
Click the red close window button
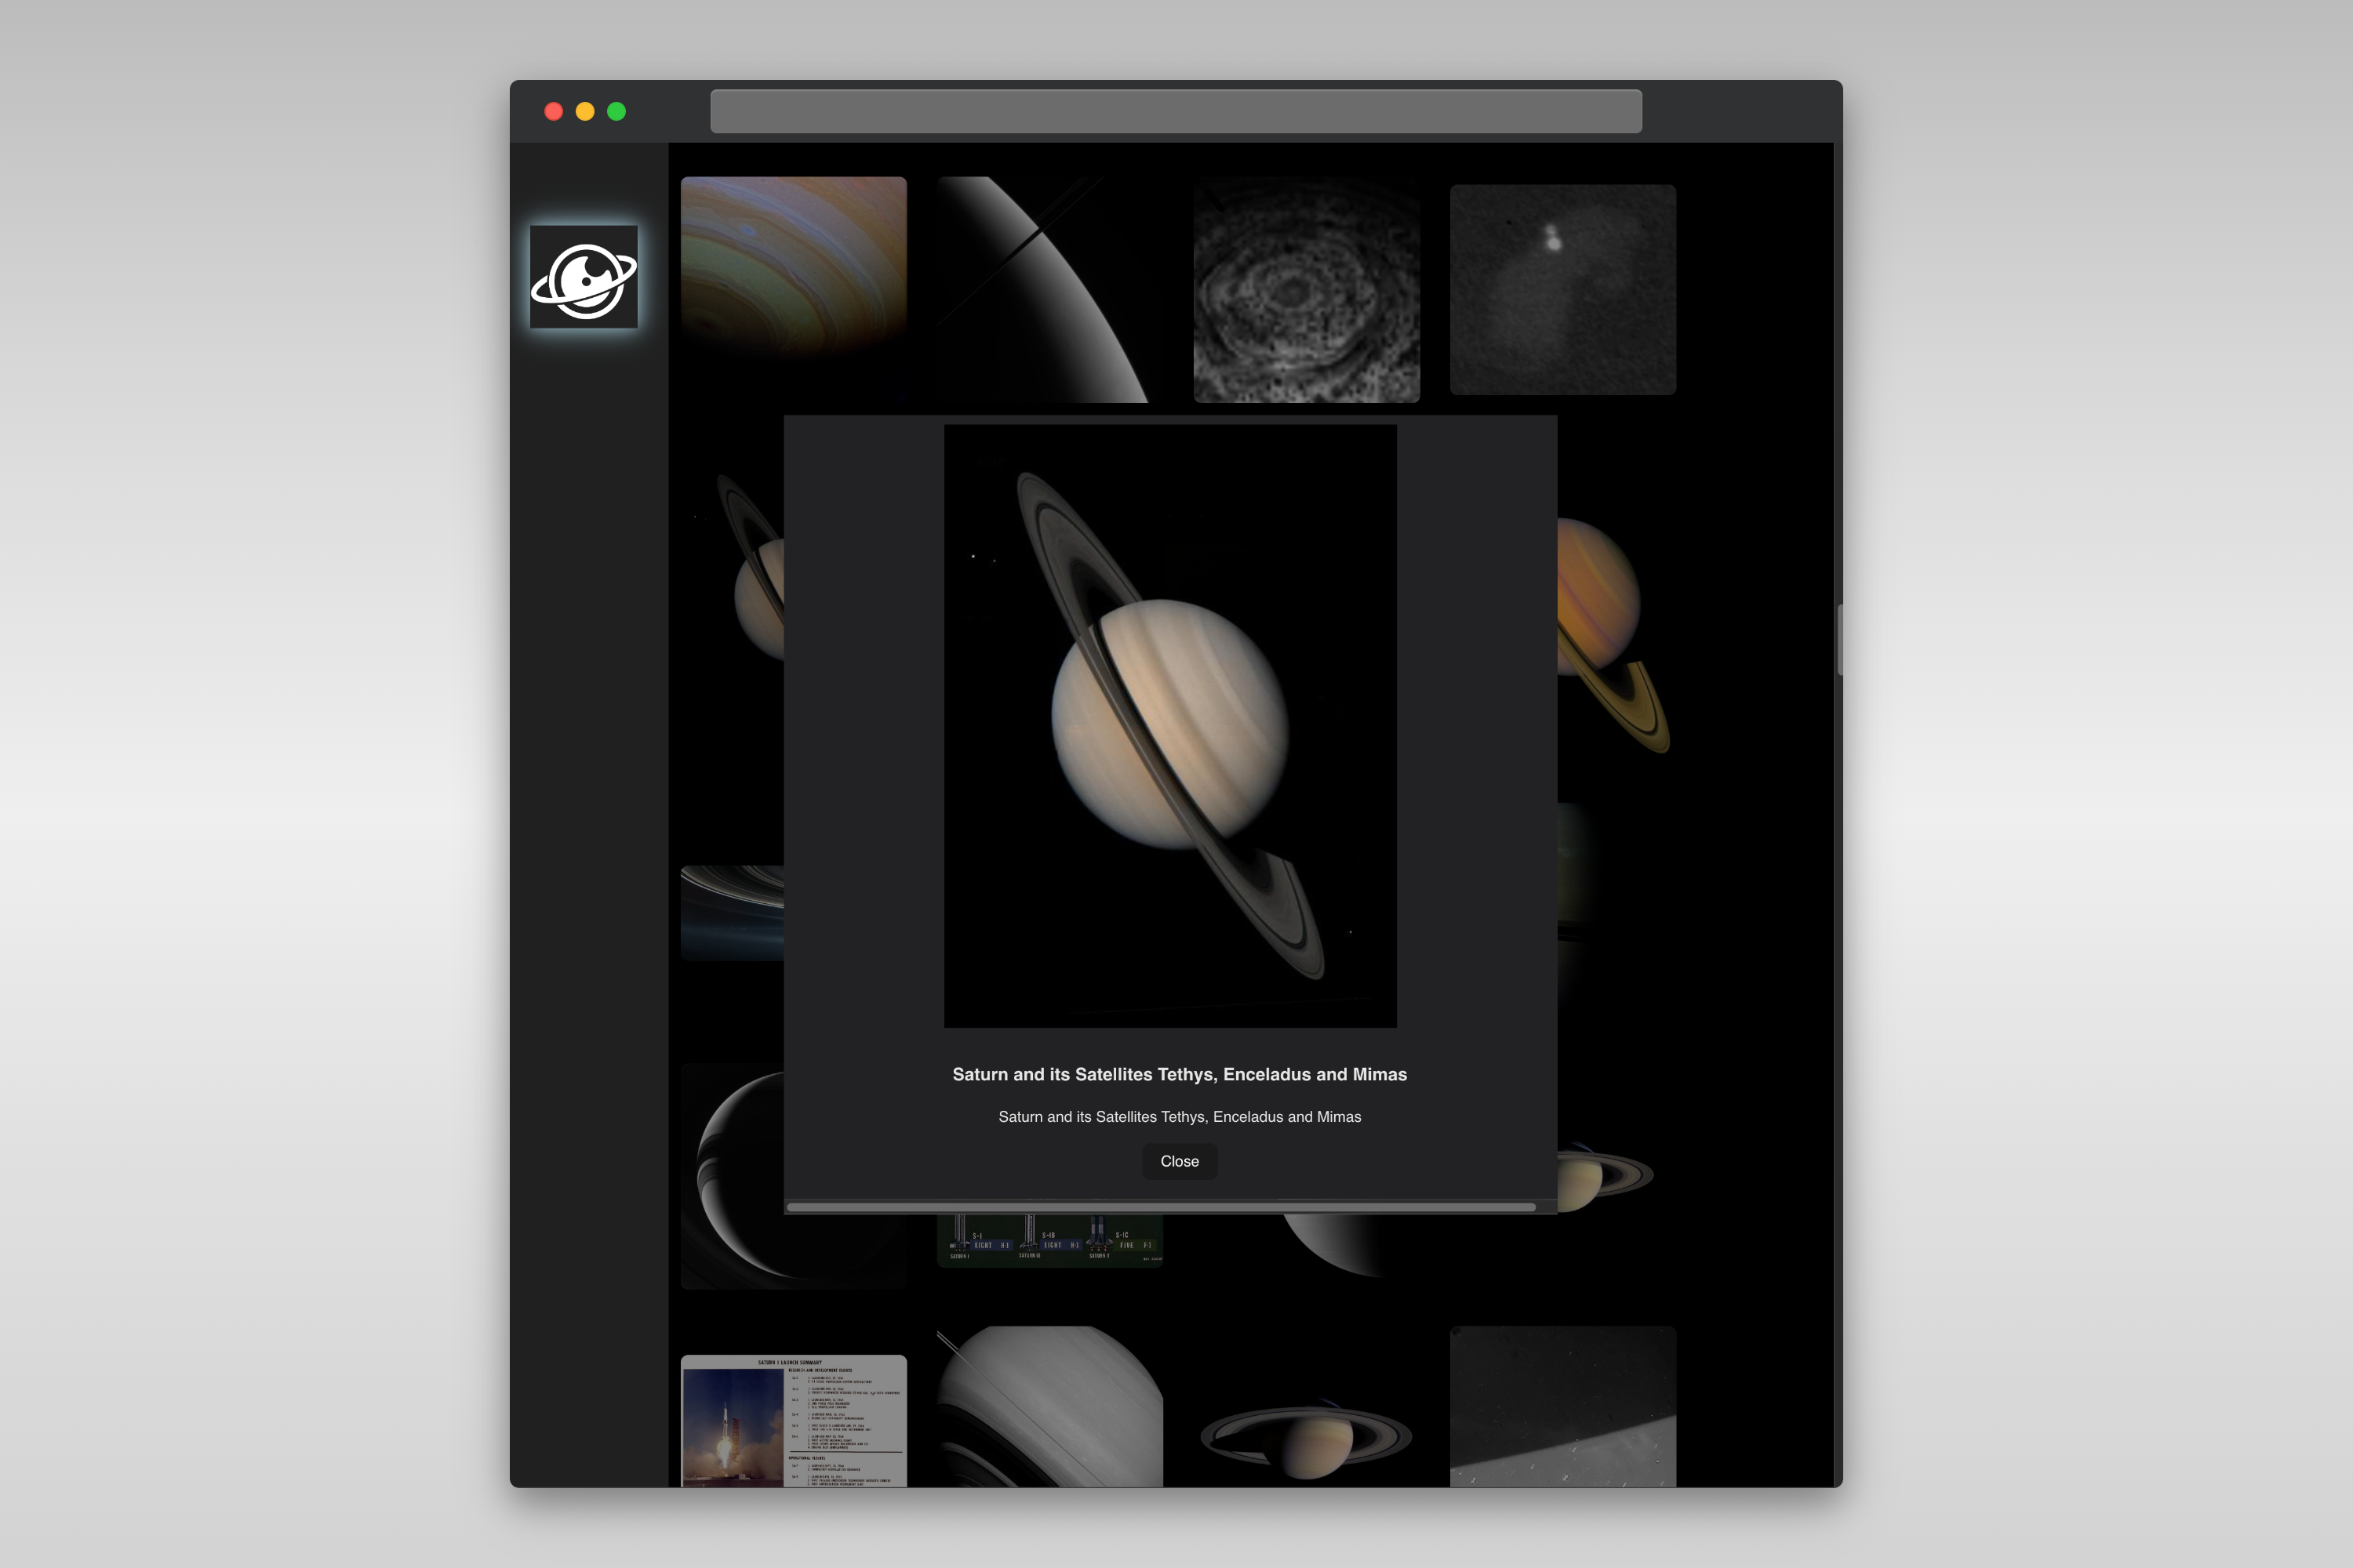pyautogui.click(x=553, y=111)
